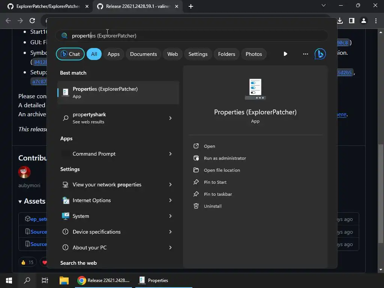The width and height of the screenshot is (384, 288).
Task: Collapse the Assets section triangle in Chrome
Action: pos(20,201)
